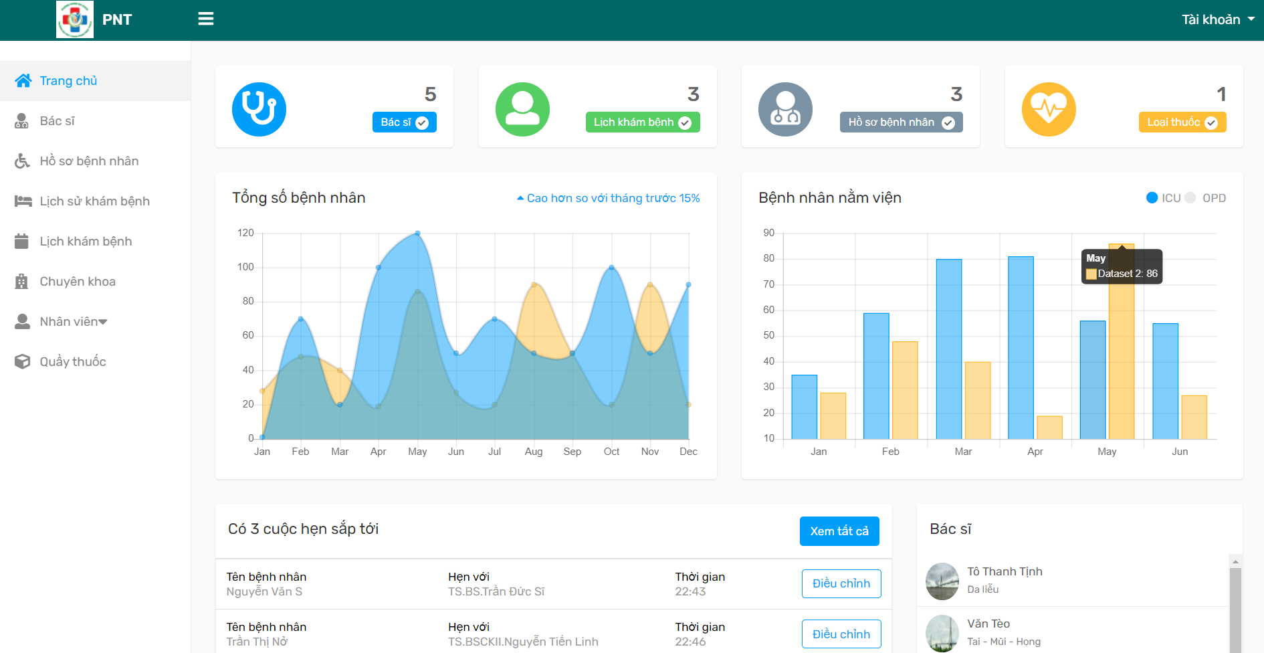The height and width of the screenshot is (653, 1264).
Task: Open the Tài khoản dropdown
Action: [x=1218, y=19]
